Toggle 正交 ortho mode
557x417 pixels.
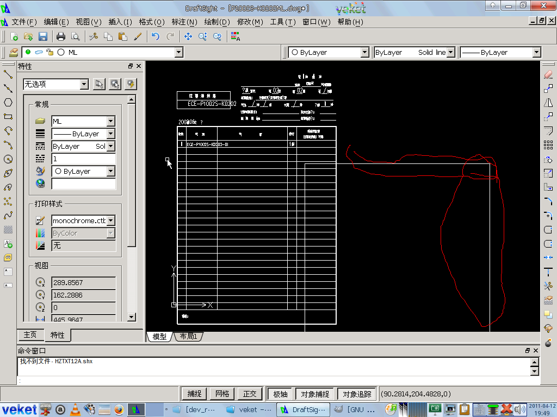250,394
